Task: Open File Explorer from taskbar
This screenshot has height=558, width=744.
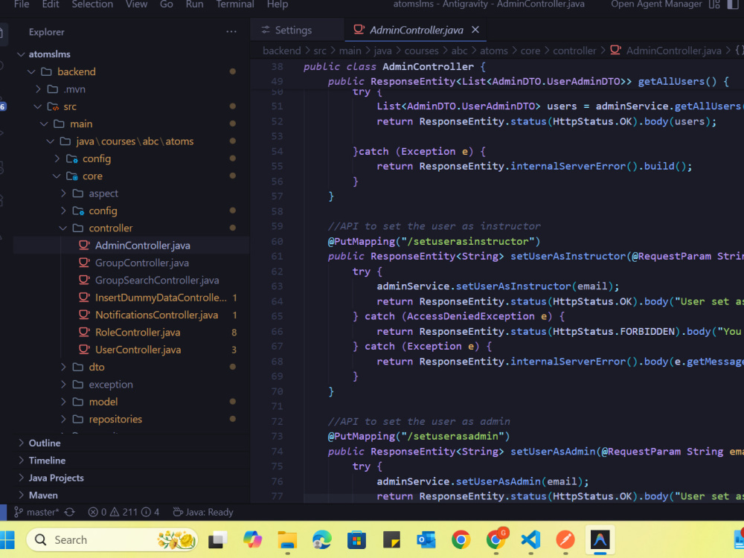Action: [287, 540]
